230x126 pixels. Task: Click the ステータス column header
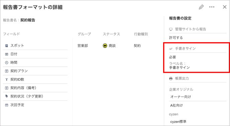point(111,34)
